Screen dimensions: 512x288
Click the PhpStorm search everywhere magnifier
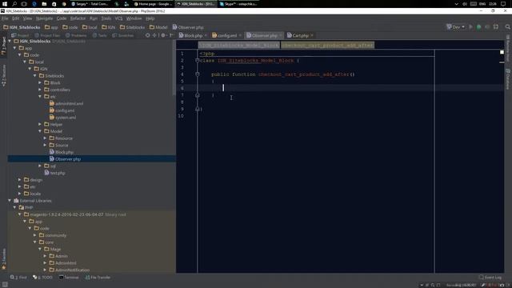(507, 27)
